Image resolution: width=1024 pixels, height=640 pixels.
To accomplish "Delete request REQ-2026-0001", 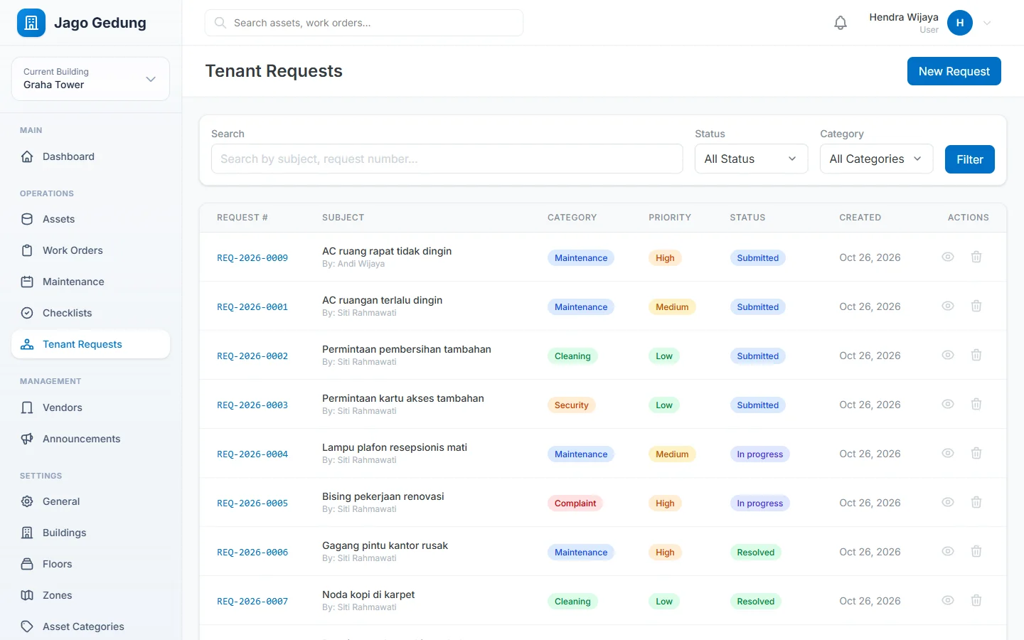I will point(976,306).
